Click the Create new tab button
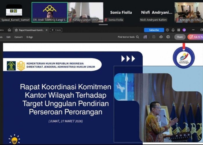203x145 pixels. 56,30
